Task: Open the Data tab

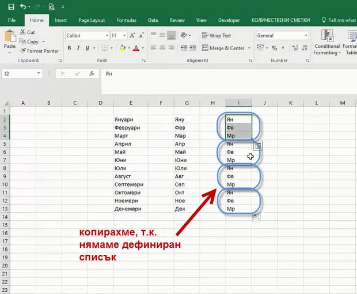Action: [153, 20]
